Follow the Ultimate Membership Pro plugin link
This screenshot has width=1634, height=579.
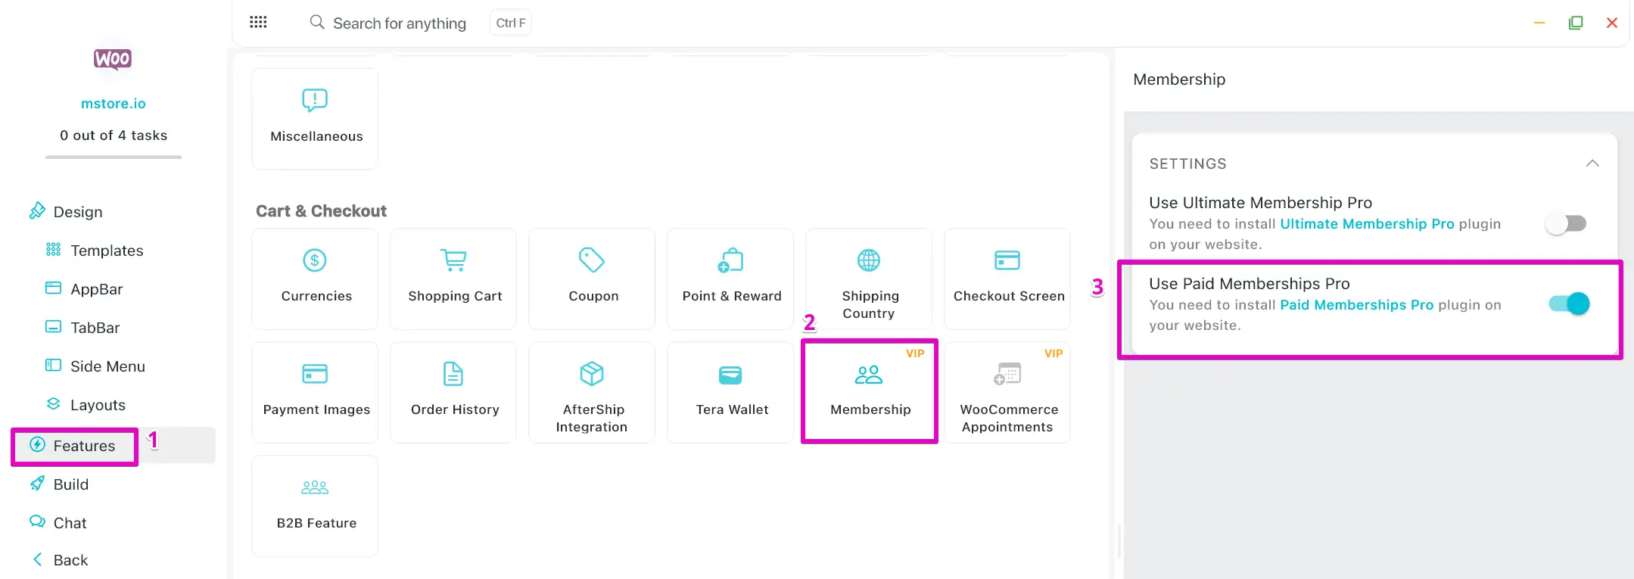click(1366, 224)
